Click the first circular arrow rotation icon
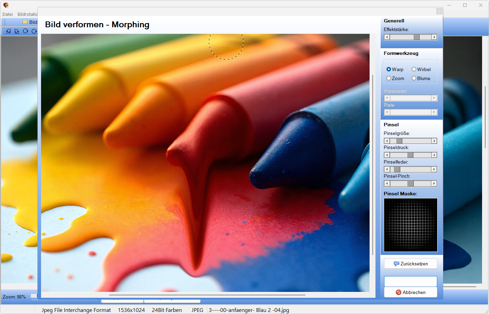The height and width of the screenshot is (314, 489). click(x=26, y=31)
